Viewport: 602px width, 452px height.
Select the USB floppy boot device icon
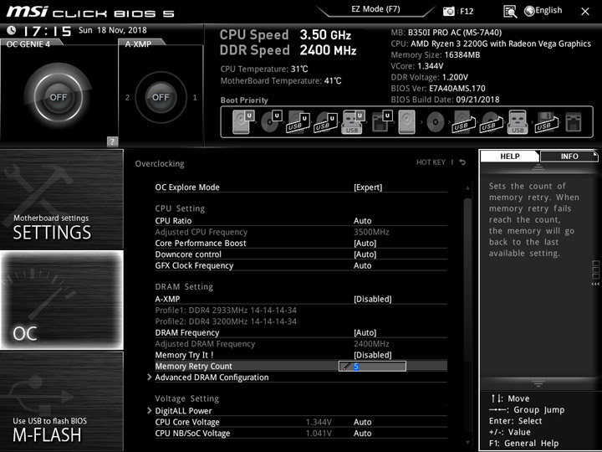tap(546, 122)
